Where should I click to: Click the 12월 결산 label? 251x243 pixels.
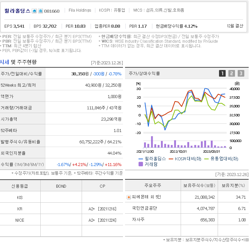coord(235,26)
